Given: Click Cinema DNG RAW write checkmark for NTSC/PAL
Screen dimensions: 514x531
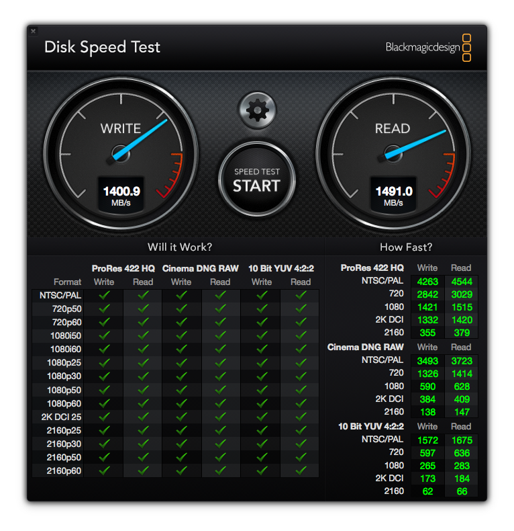Looking at the screenshot, I should pos(182,295).
